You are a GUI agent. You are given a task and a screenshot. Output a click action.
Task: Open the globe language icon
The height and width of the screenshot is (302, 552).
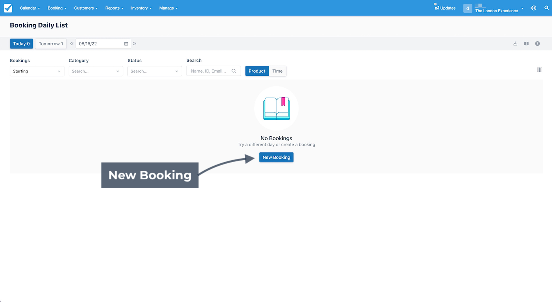click(534, 8)
